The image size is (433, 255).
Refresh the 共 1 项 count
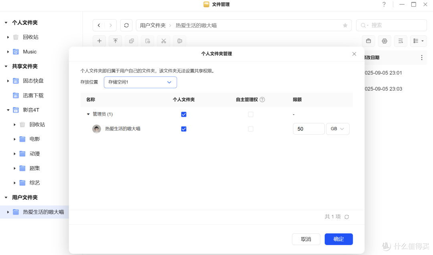346,217
